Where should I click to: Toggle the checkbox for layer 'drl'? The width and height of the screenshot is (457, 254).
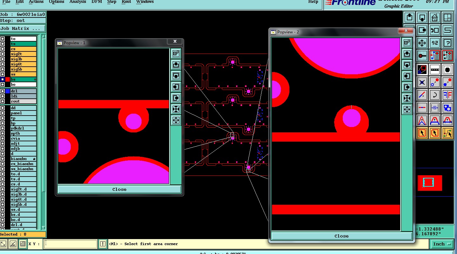pos(3,91)
